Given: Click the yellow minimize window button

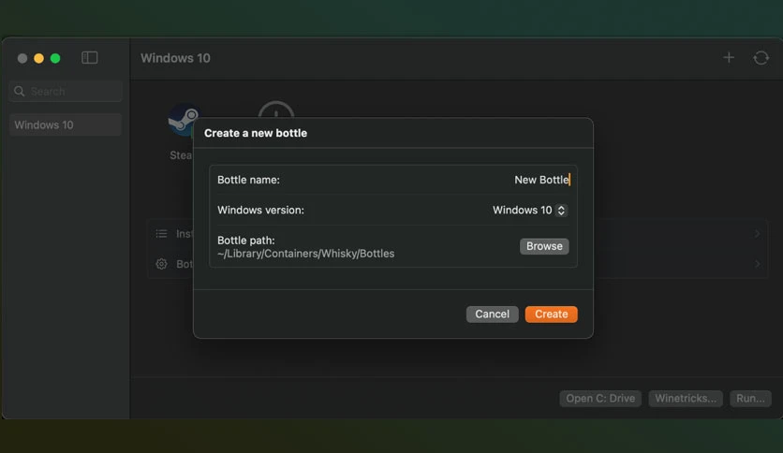Looking at the screenshot, I should (38, 58).
